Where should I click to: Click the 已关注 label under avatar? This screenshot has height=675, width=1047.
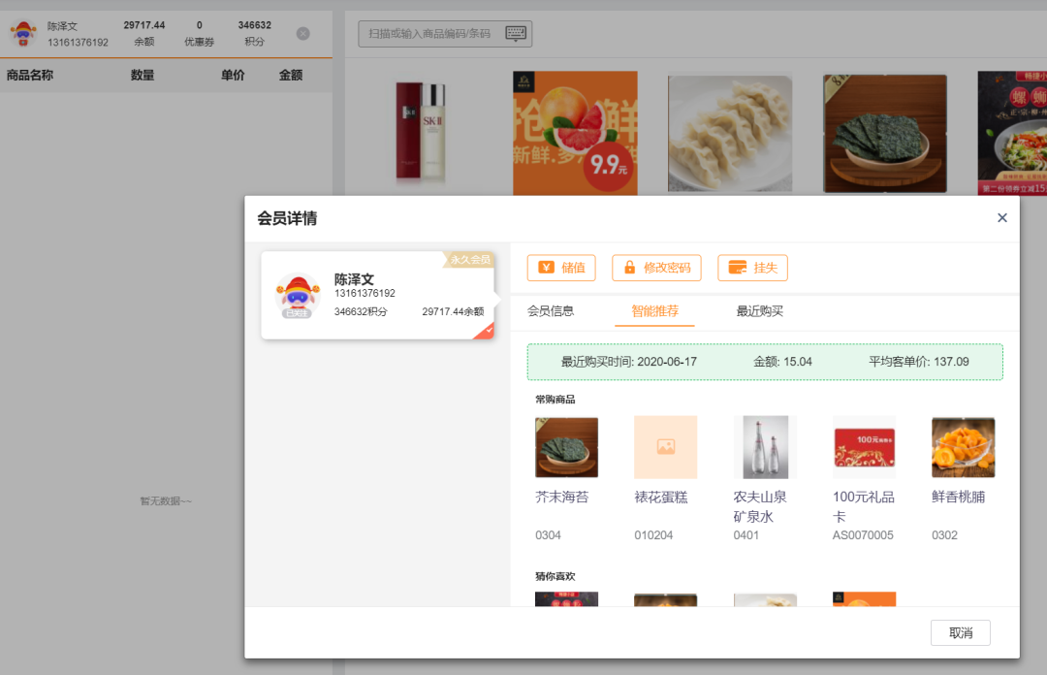pos(297,313)
